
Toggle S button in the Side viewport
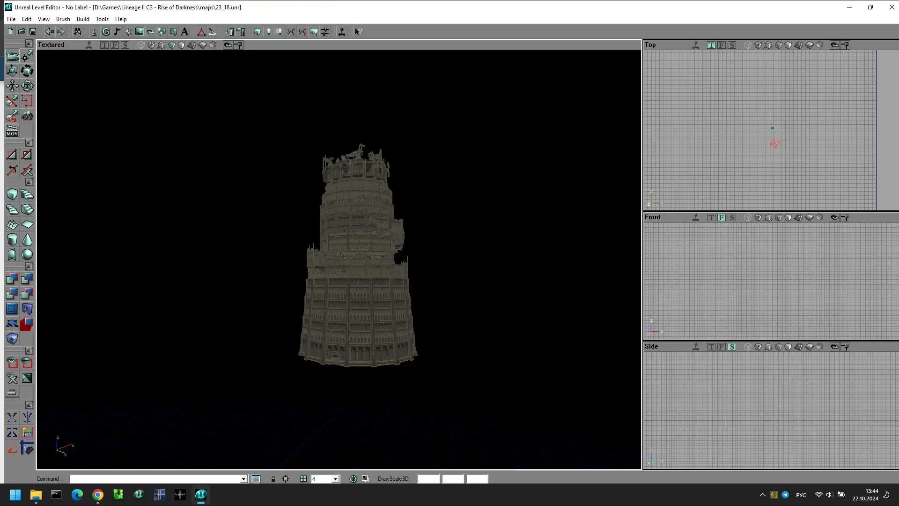pos(732,347)
